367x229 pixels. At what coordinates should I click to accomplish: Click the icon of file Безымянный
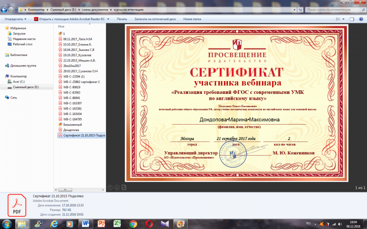pyautogui.click(x=60, y=125)
